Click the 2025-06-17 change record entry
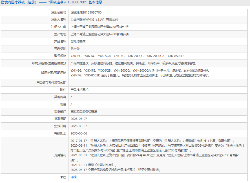Image resolution: width=250 pixels, height=183 pixels. (x=116, y=170)
